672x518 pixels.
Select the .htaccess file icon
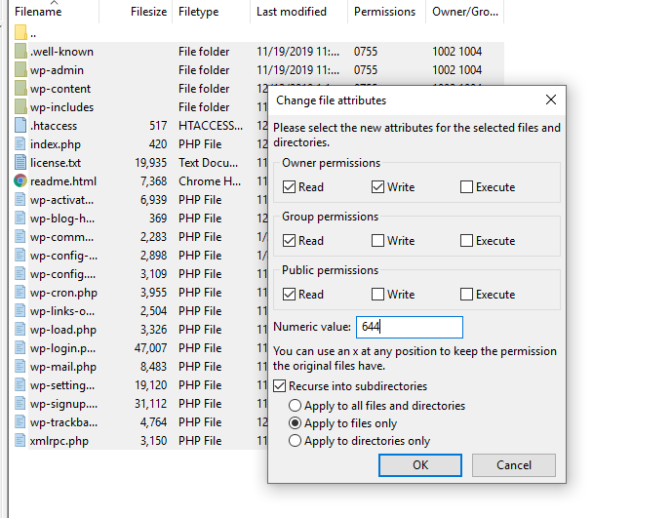20,126
